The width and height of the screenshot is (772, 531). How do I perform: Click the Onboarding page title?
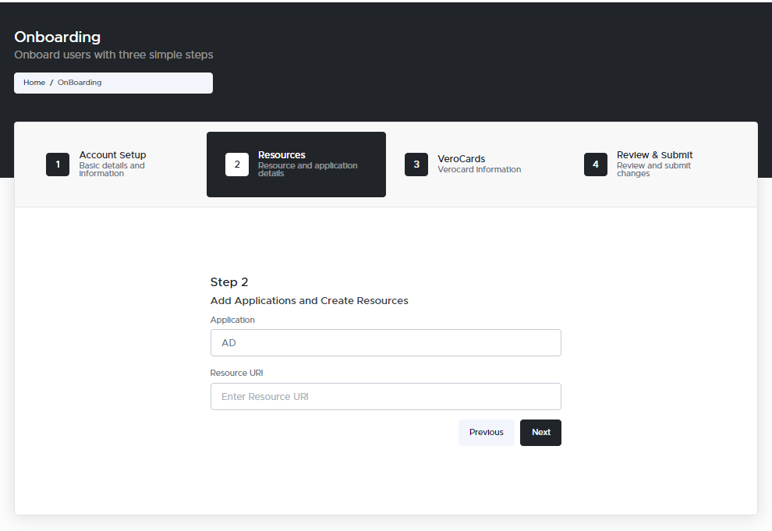click(x=57, y=37)
